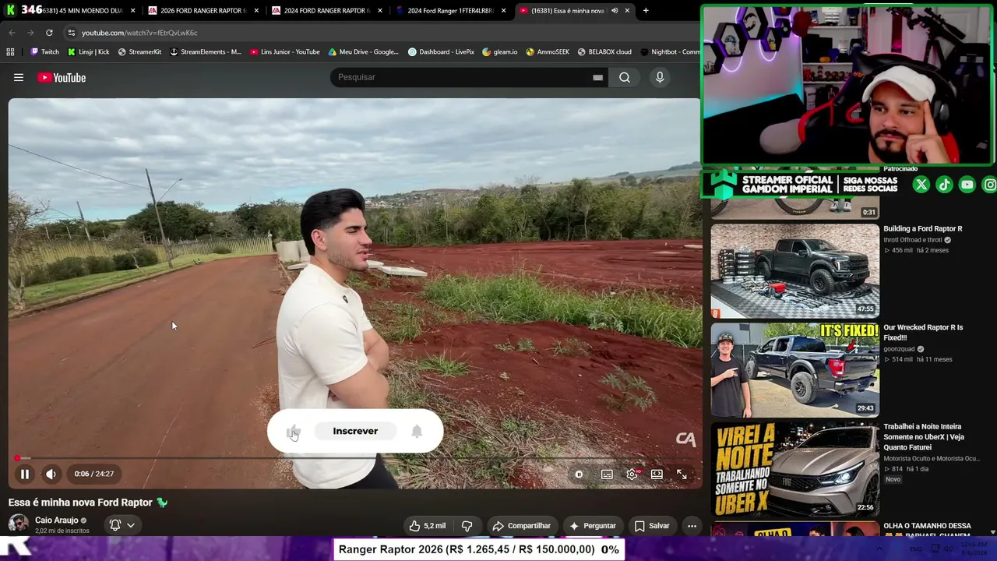Open the player settings gear

point(632,475)
